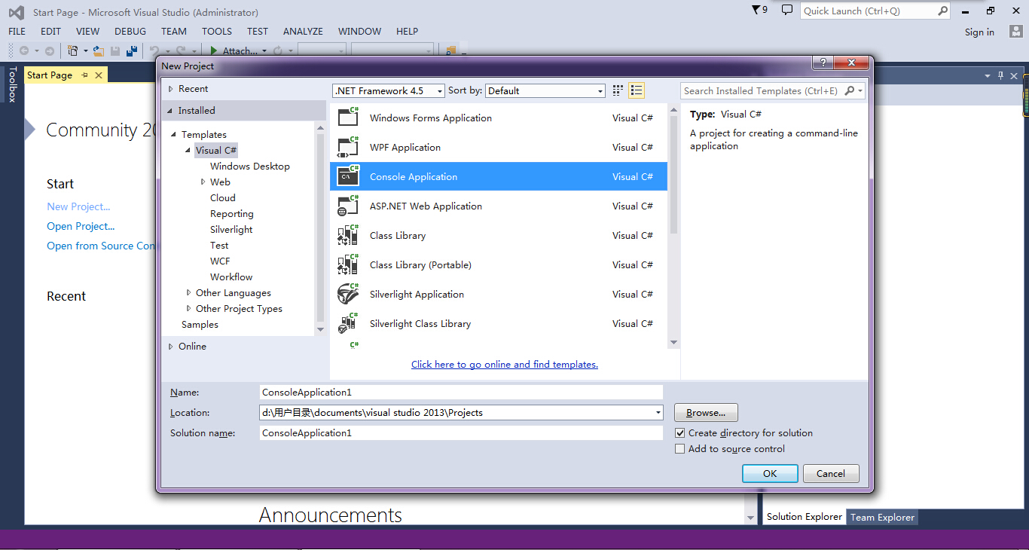Click the Quick Launch magnifier icon

pos(942,11)
